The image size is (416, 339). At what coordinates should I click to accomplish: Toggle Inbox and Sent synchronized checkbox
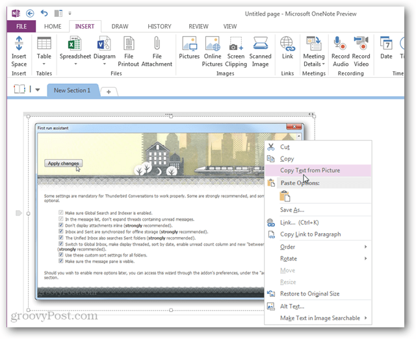(60, 231)
